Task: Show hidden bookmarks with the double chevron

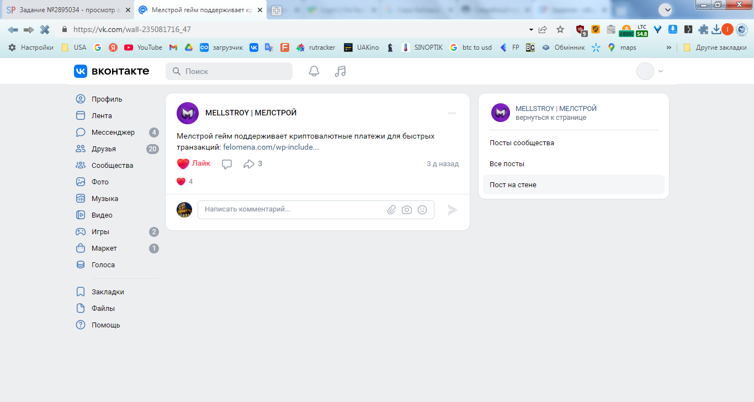Action: click(669, 47)
